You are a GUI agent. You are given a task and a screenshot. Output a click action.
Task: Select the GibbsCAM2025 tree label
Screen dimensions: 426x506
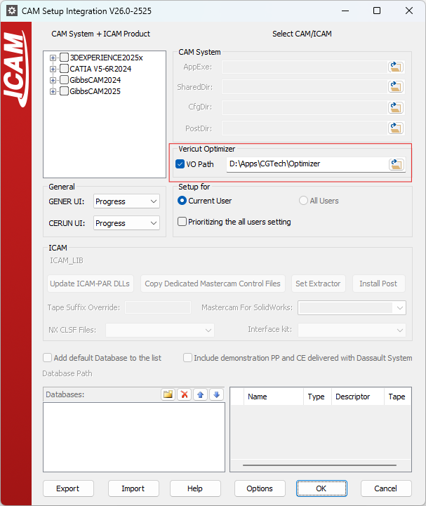[95, 91]
